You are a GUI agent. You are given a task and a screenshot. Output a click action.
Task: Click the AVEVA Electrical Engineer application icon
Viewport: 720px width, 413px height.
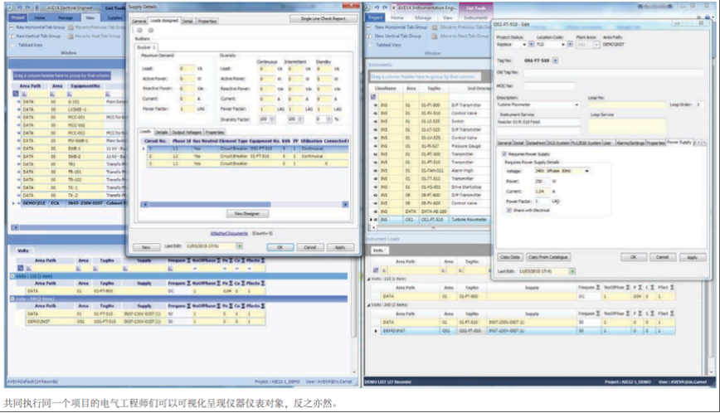point(10,7)
